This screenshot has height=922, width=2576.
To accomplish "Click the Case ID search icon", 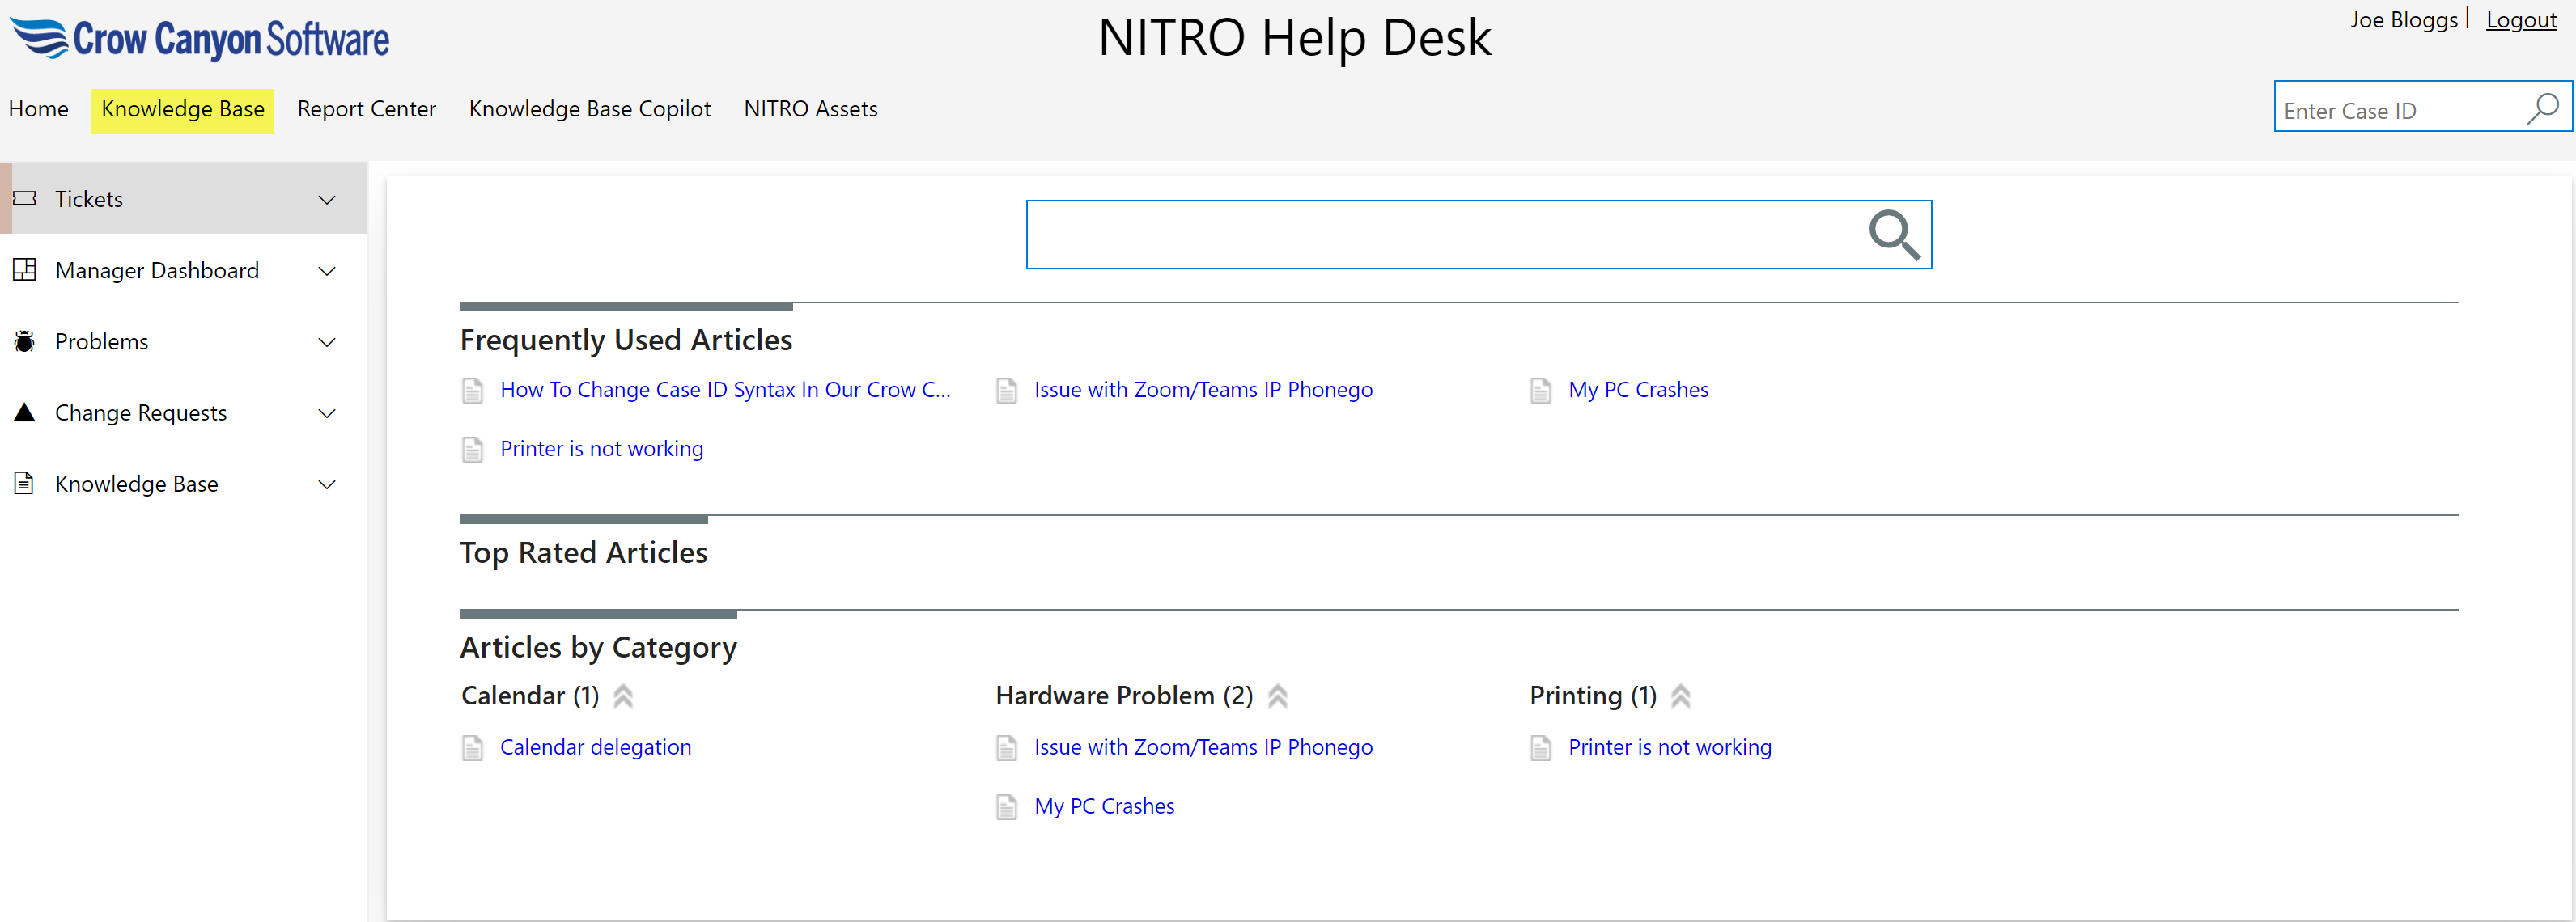I will pyautogui.click(x=2542, y=108).
